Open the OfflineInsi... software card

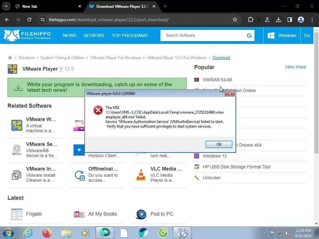tap(97, 175)
